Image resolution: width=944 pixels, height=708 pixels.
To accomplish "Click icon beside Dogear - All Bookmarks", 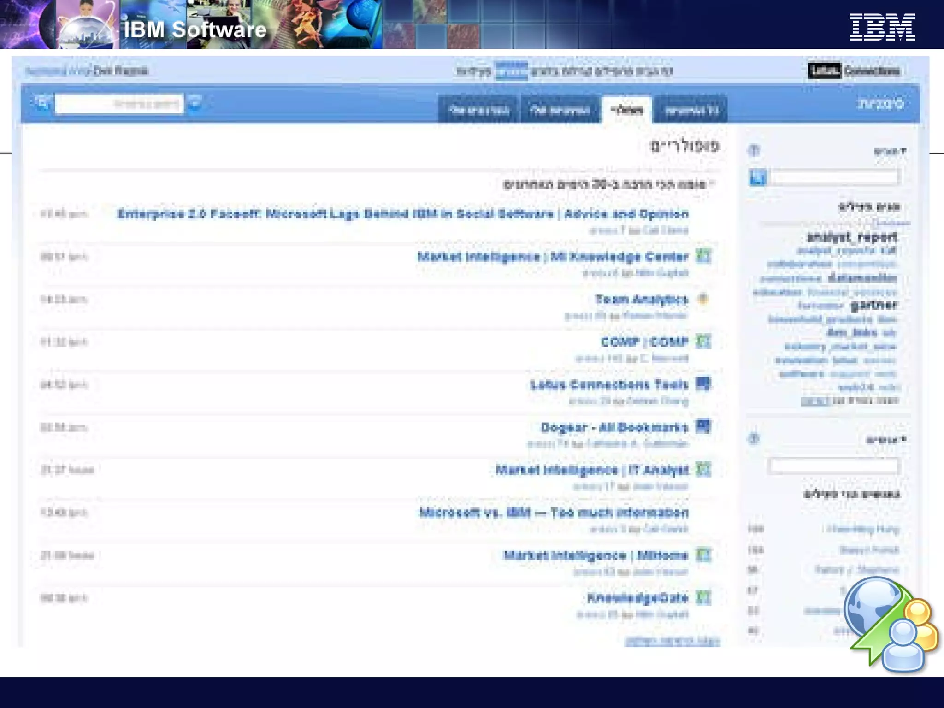I will click(703, 426).
